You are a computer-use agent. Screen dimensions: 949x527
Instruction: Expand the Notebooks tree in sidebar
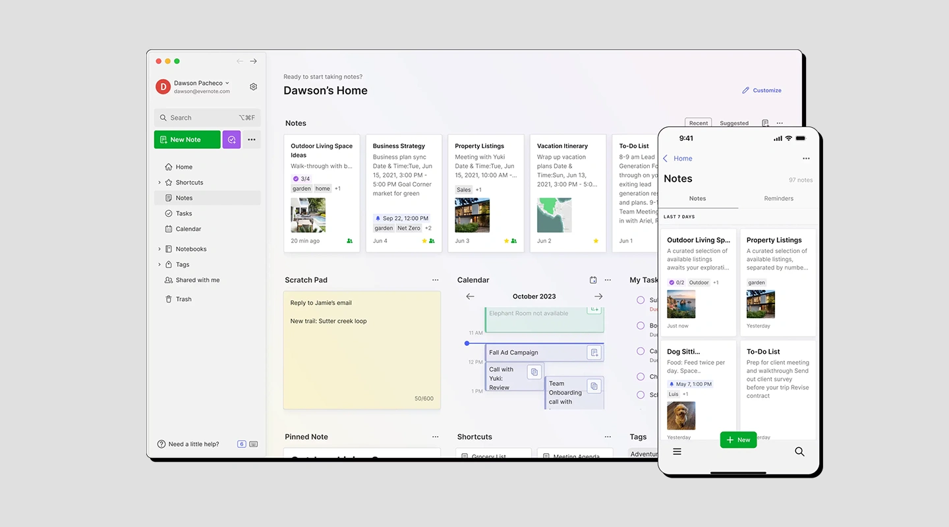pyautogui.click(x=159, y=249)
